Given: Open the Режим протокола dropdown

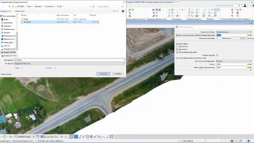Looking at the screenshot, I should pos(234,32).
